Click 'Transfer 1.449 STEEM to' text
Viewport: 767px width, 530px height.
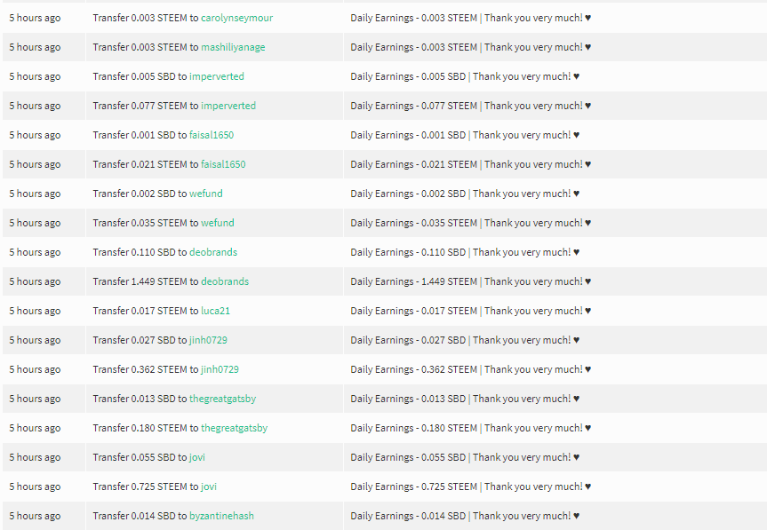146,281
